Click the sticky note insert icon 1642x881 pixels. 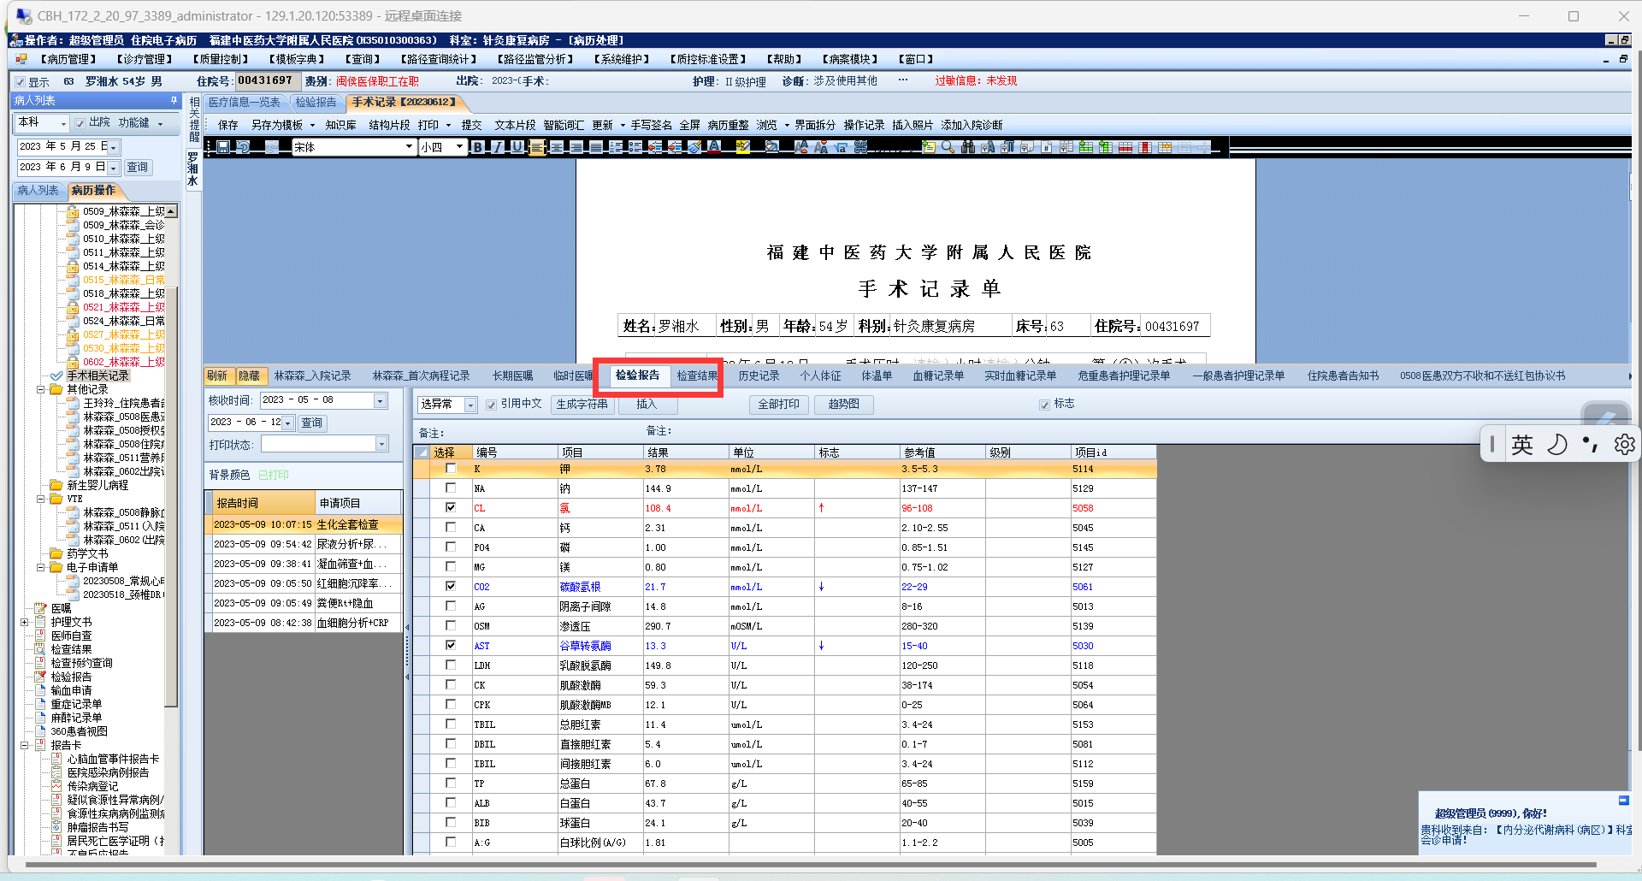coord(928,147)
